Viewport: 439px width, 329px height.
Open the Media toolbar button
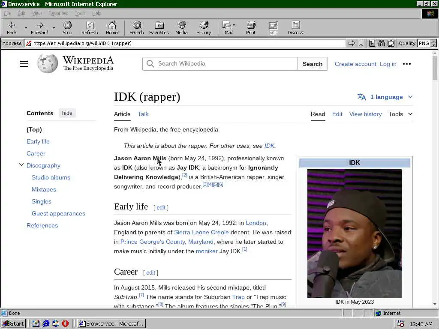tap(181, 28)
